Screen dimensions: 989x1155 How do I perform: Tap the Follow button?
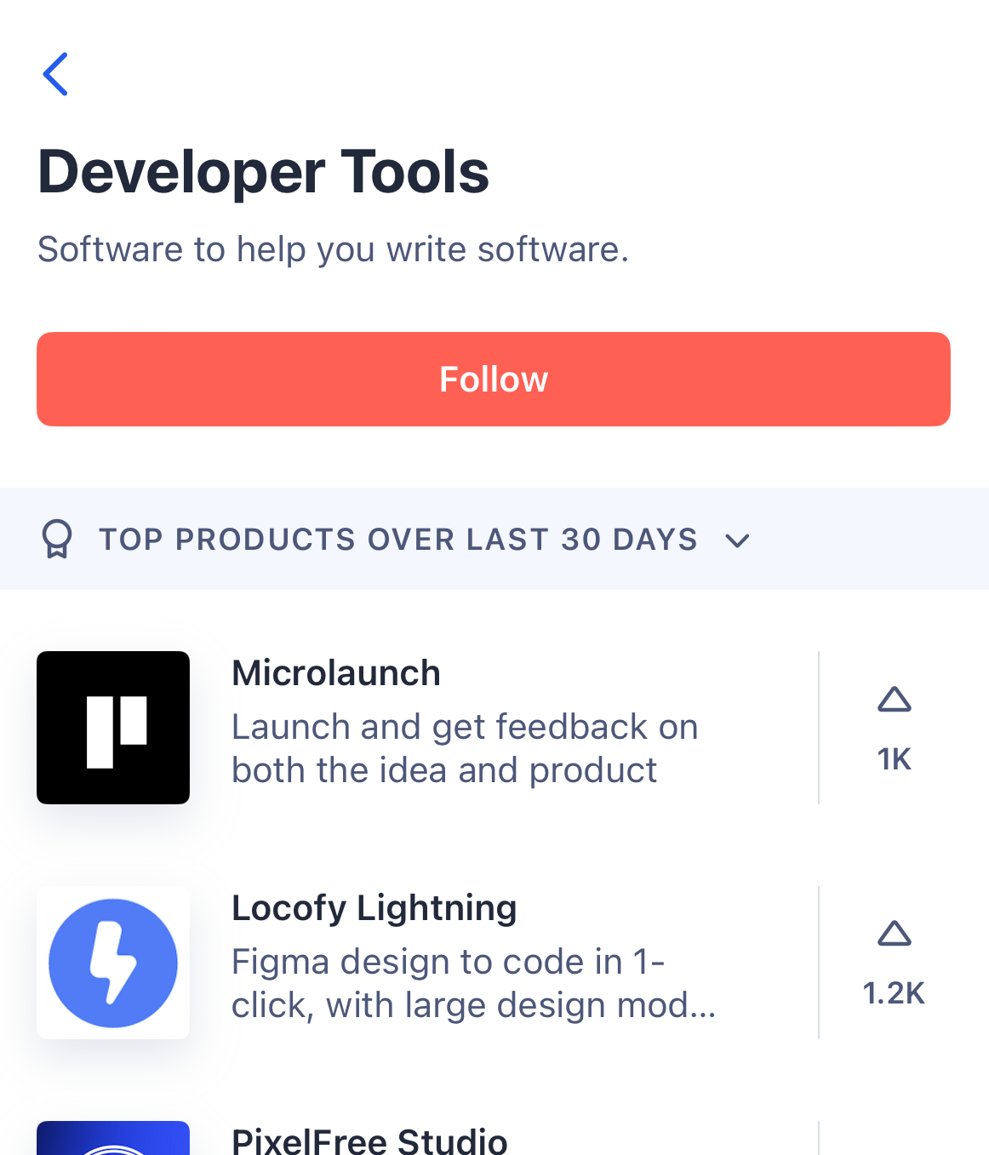pyautogui.click(x=494, y=380)
